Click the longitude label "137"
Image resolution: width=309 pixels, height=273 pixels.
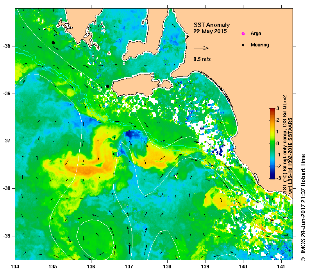129,267
